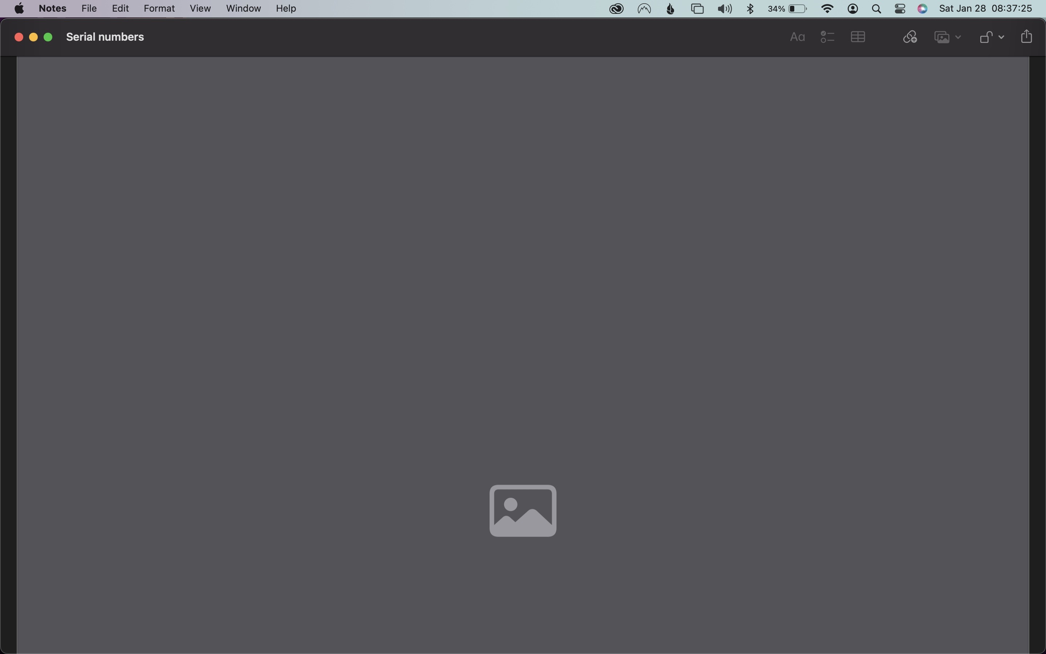Expand the media options chevron
Screen dimensions: 1046x654
tap(958, 36)
